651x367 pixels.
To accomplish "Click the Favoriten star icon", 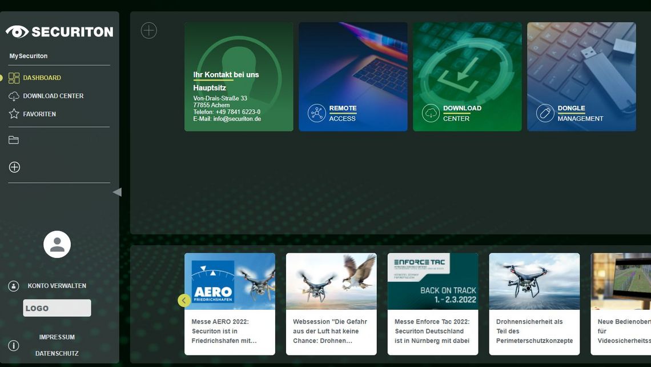I will (x=14, y=114).
